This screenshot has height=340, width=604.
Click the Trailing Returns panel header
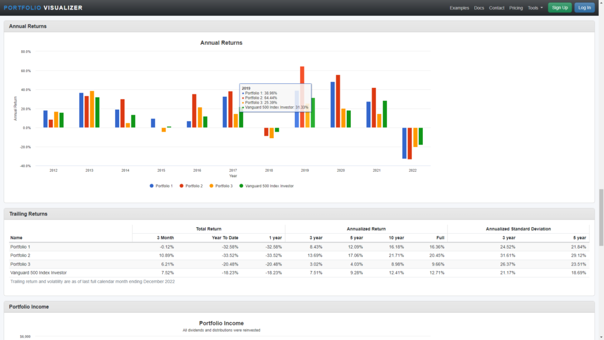(x=28, y=214)
